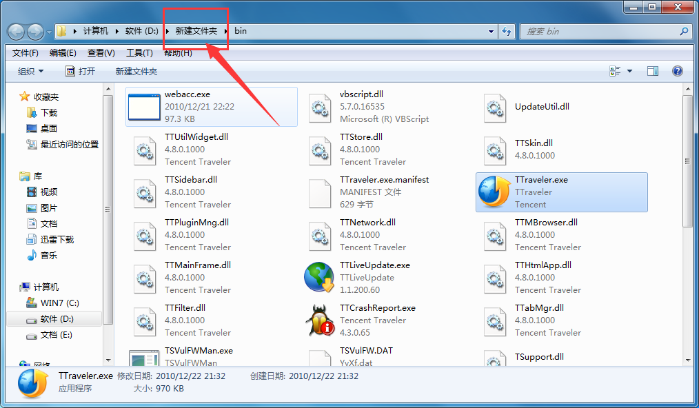Click the bin segment in address bar
This screenshot has height=408, width=699.
point(241,31)
